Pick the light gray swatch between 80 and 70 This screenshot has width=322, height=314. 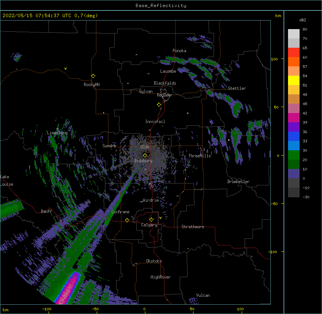(x=294, y=34)
